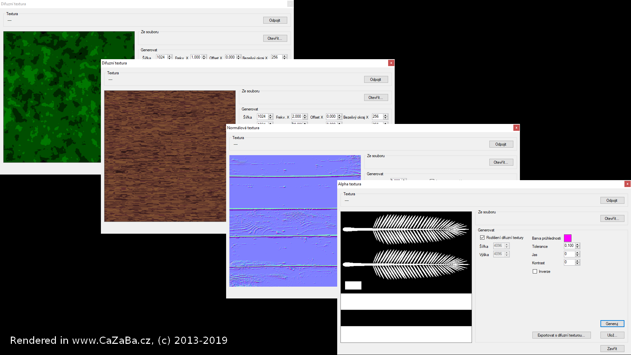This screenshot has width=631, height=355.
Task: Close the Normálová textura window
Action: [x=516, y=128]
